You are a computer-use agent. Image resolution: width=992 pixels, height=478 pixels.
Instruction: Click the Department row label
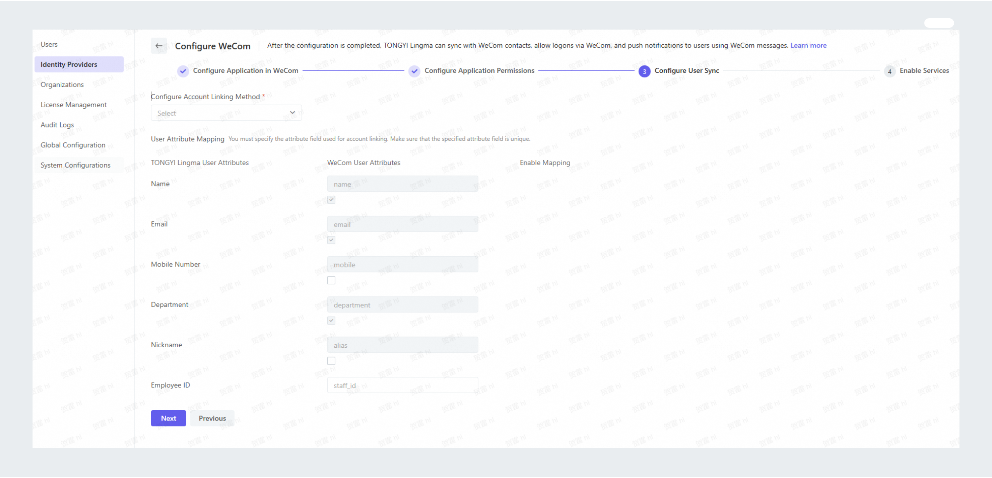169,305
